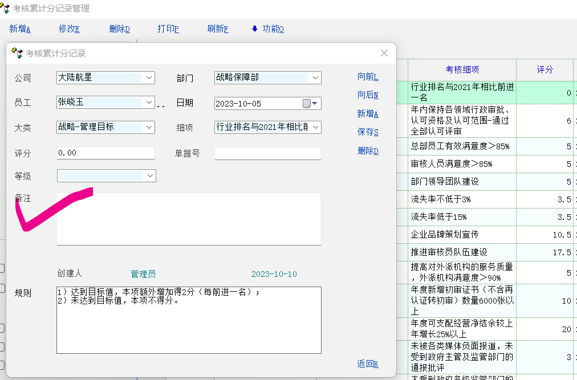Screen dimensions: 577x380
Task: Expand the 细项 dropdown
Action: pyautogui.click(x=315, y=127)
